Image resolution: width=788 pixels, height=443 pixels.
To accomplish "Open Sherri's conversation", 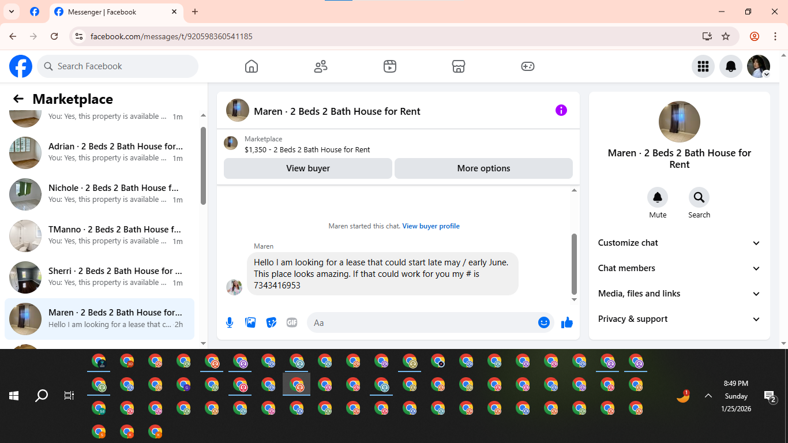I will [99, 277].
